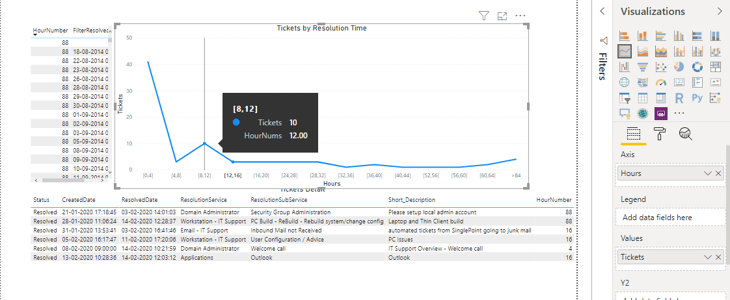Add a KPI visual
The width and height of the screenshot is (730, 300).
[715, 82]
